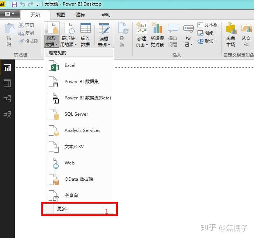Click the 编辑查询 icon
Viewport: 254px width, 238px height.
(104, 28)
